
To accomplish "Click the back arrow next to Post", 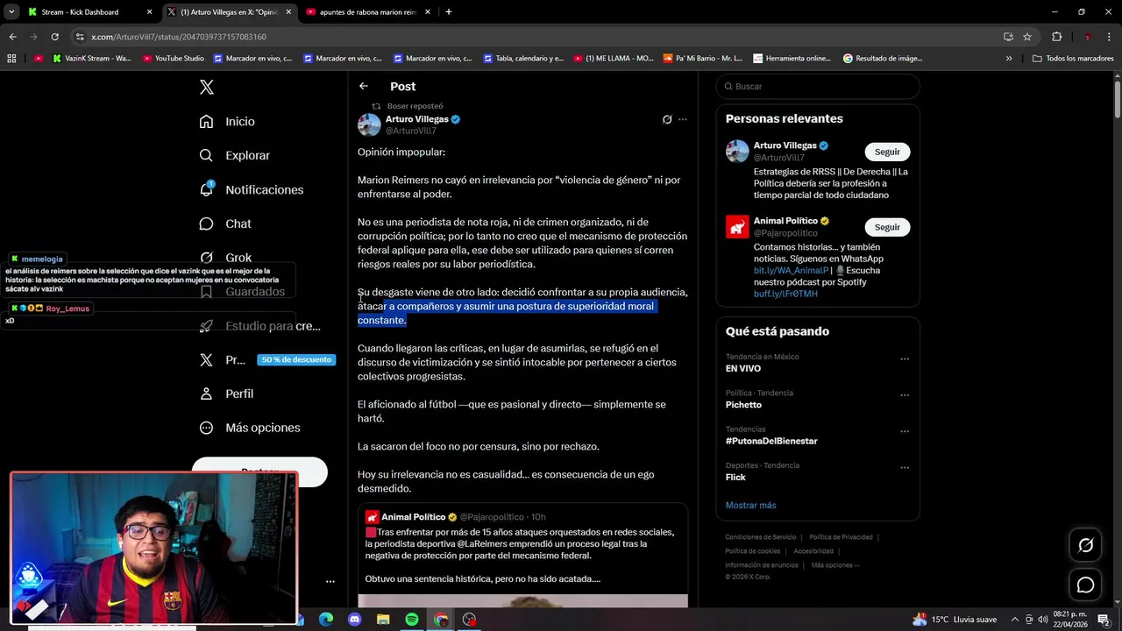I will click(364, 86).
